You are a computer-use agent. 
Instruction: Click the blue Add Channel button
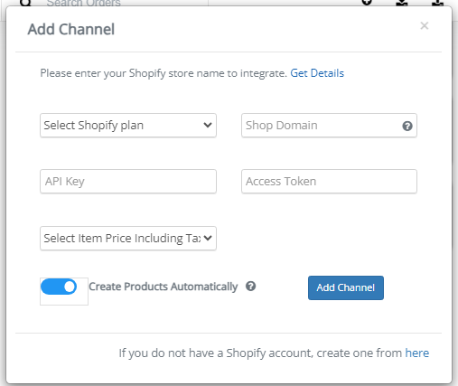click(x=346, y=287)
